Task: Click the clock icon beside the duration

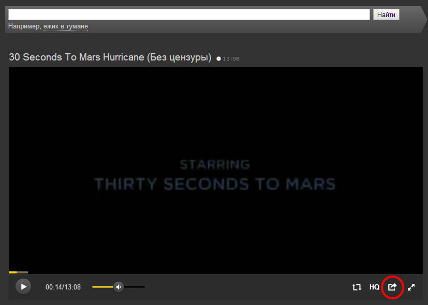Action: pyautogui.click(x=218, y=58)
